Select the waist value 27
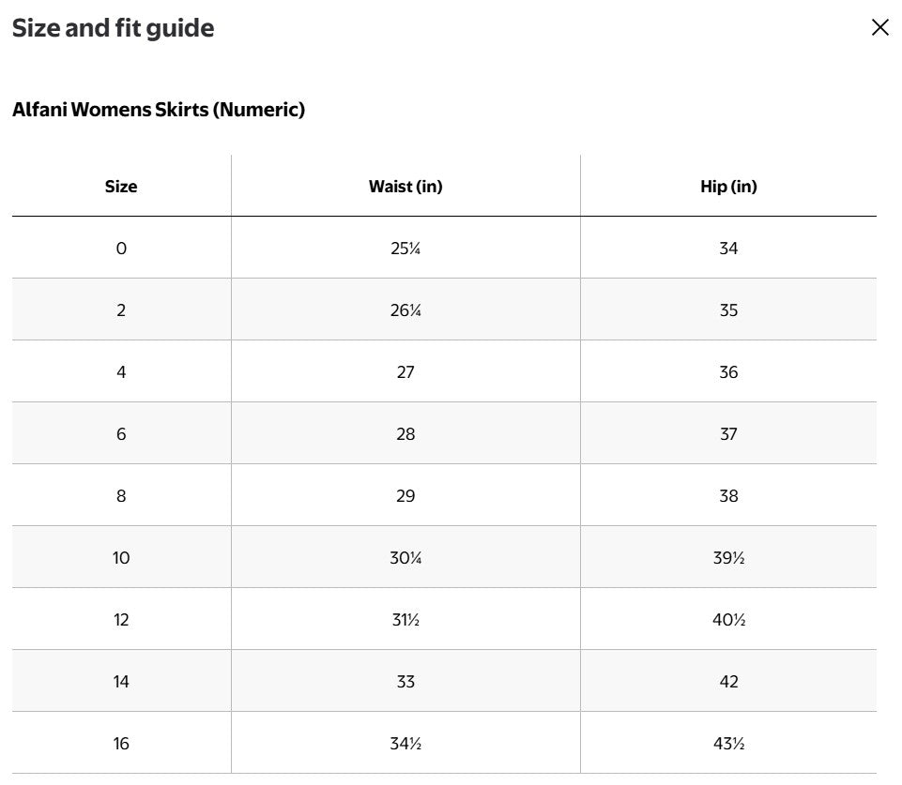The height and width of the screenshot is (785, 902). (405, 371)
